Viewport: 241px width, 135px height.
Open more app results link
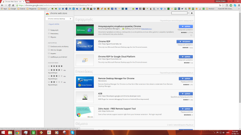click(x=177, y=21)
